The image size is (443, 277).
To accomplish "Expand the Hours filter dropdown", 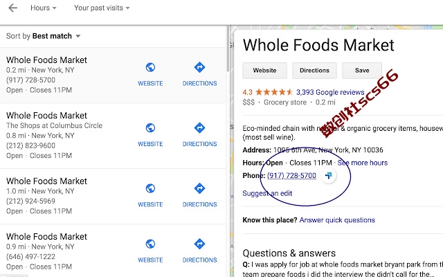I will 43,8.
